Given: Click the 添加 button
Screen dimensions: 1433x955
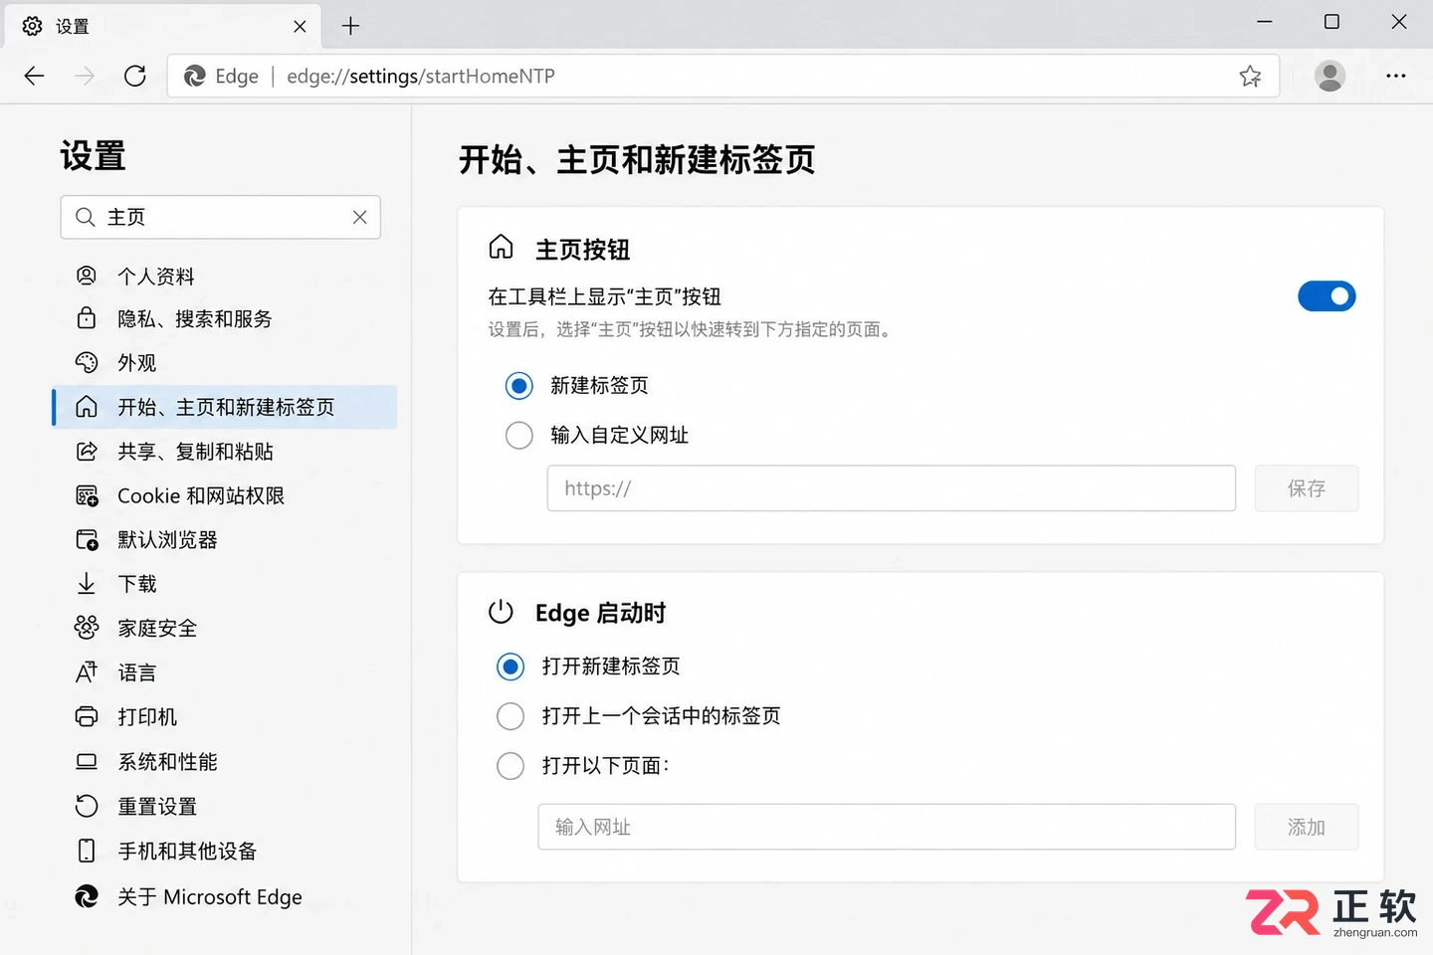Looking at the screenshot, I should (1306, 827).
